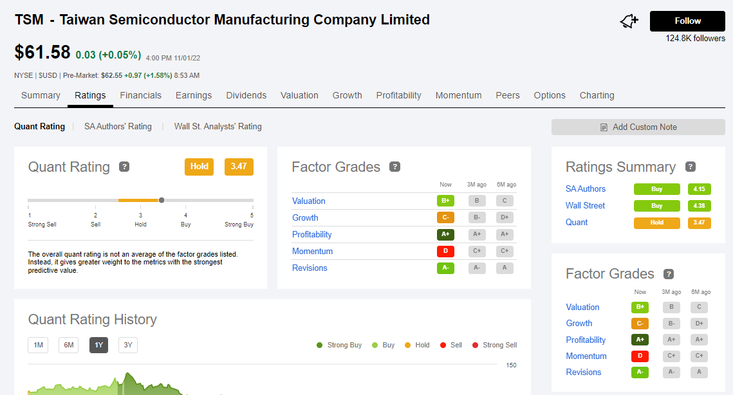Select the 3Y history range
This screenshot has width=733, height=395.
coord(128,345)
